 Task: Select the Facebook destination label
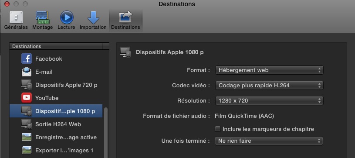point(49,58)
